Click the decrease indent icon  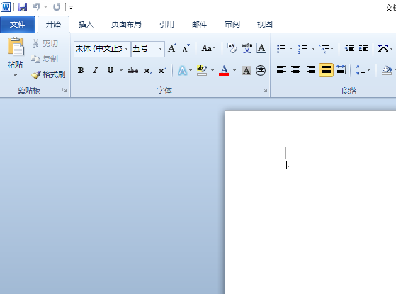coord(349,48)
